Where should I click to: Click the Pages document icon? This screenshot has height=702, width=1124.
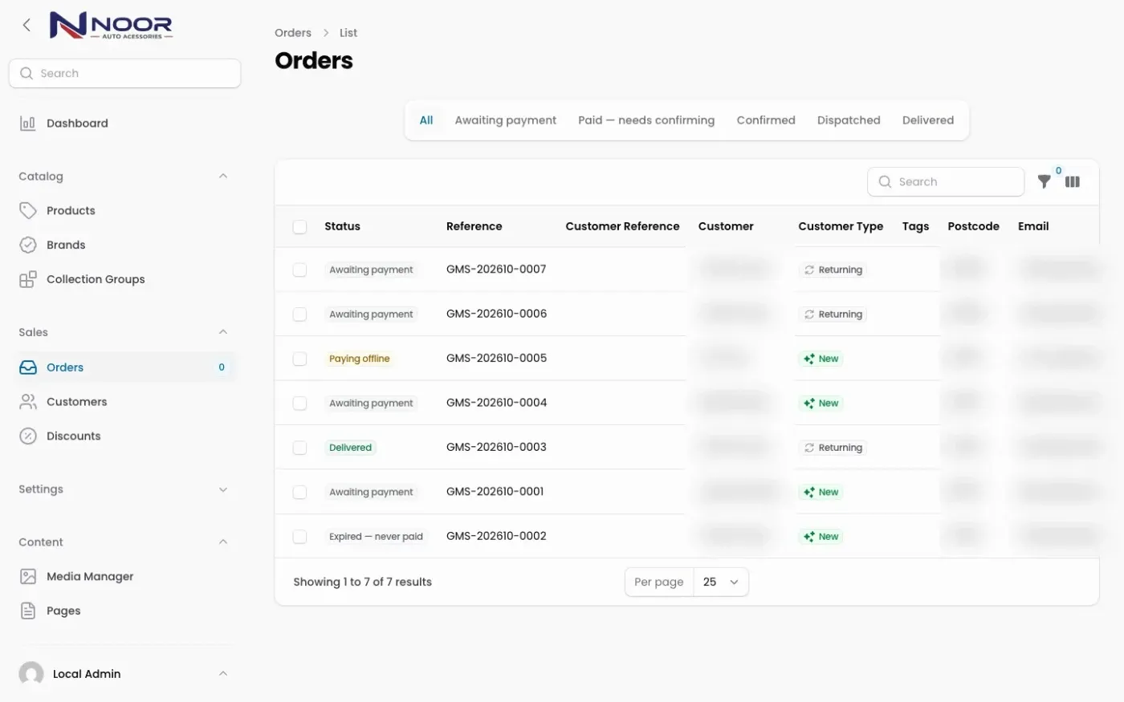pyautogui.click(x=28, y=611)
